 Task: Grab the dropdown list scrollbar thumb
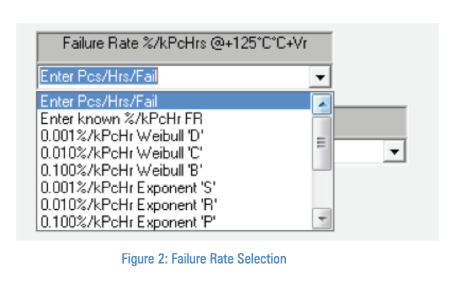(x=322, y=143)
